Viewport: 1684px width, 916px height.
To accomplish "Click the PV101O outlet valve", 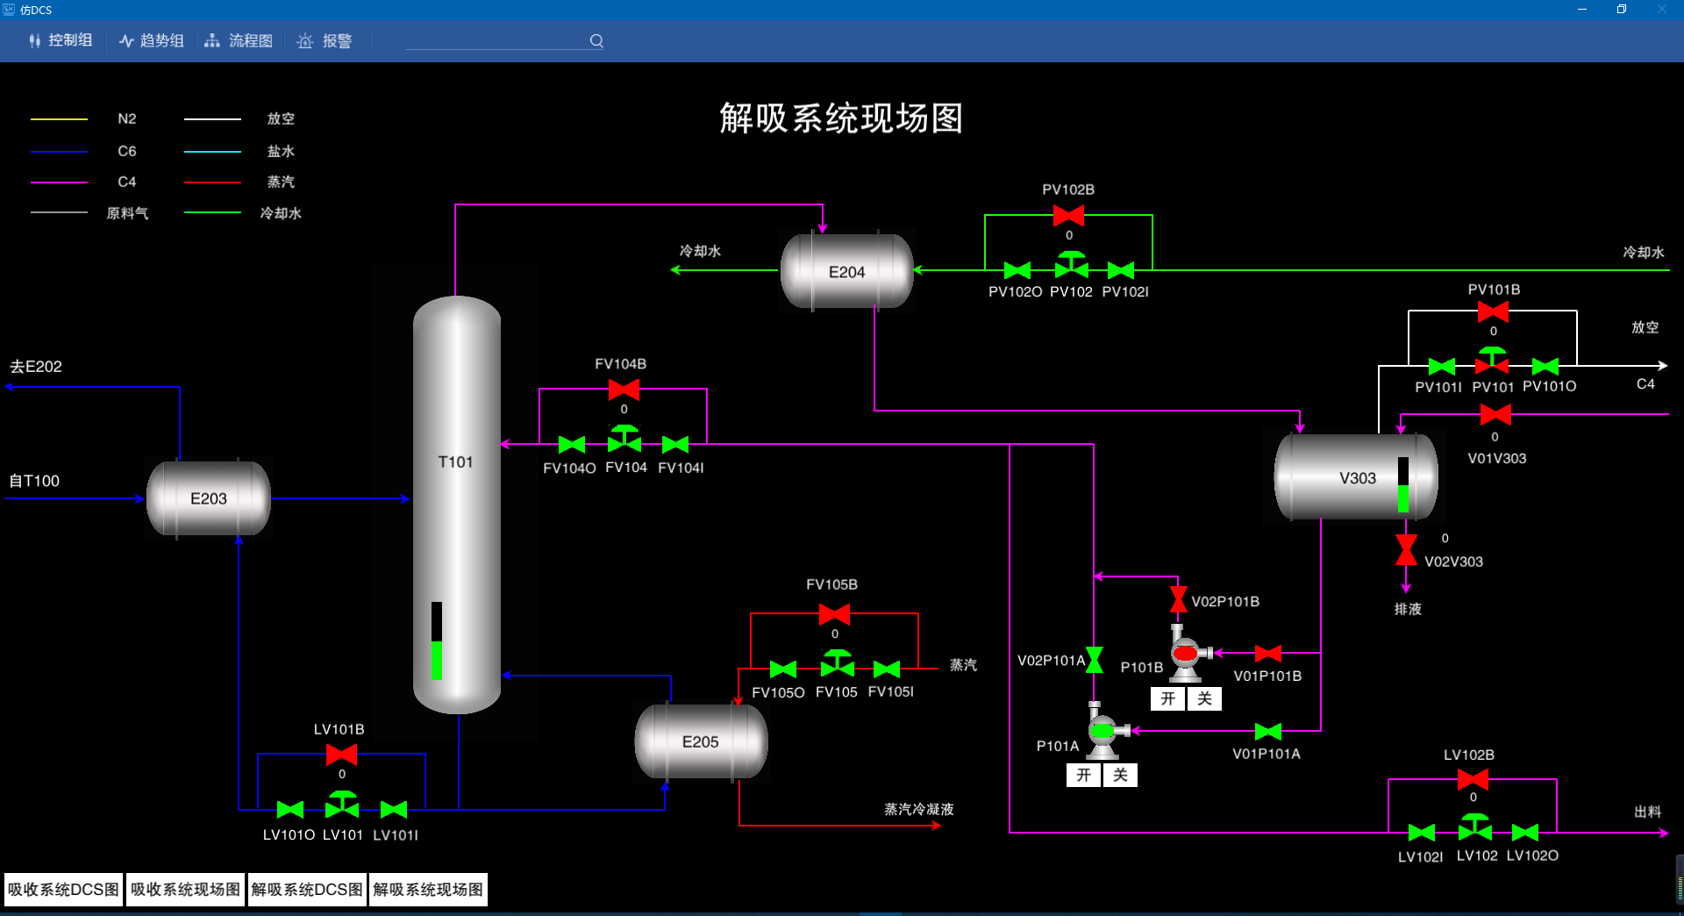I will tap(1545, 366).
